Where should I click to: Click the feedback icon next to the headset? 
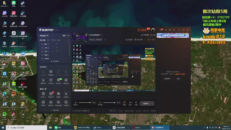(x=170, y=30)
